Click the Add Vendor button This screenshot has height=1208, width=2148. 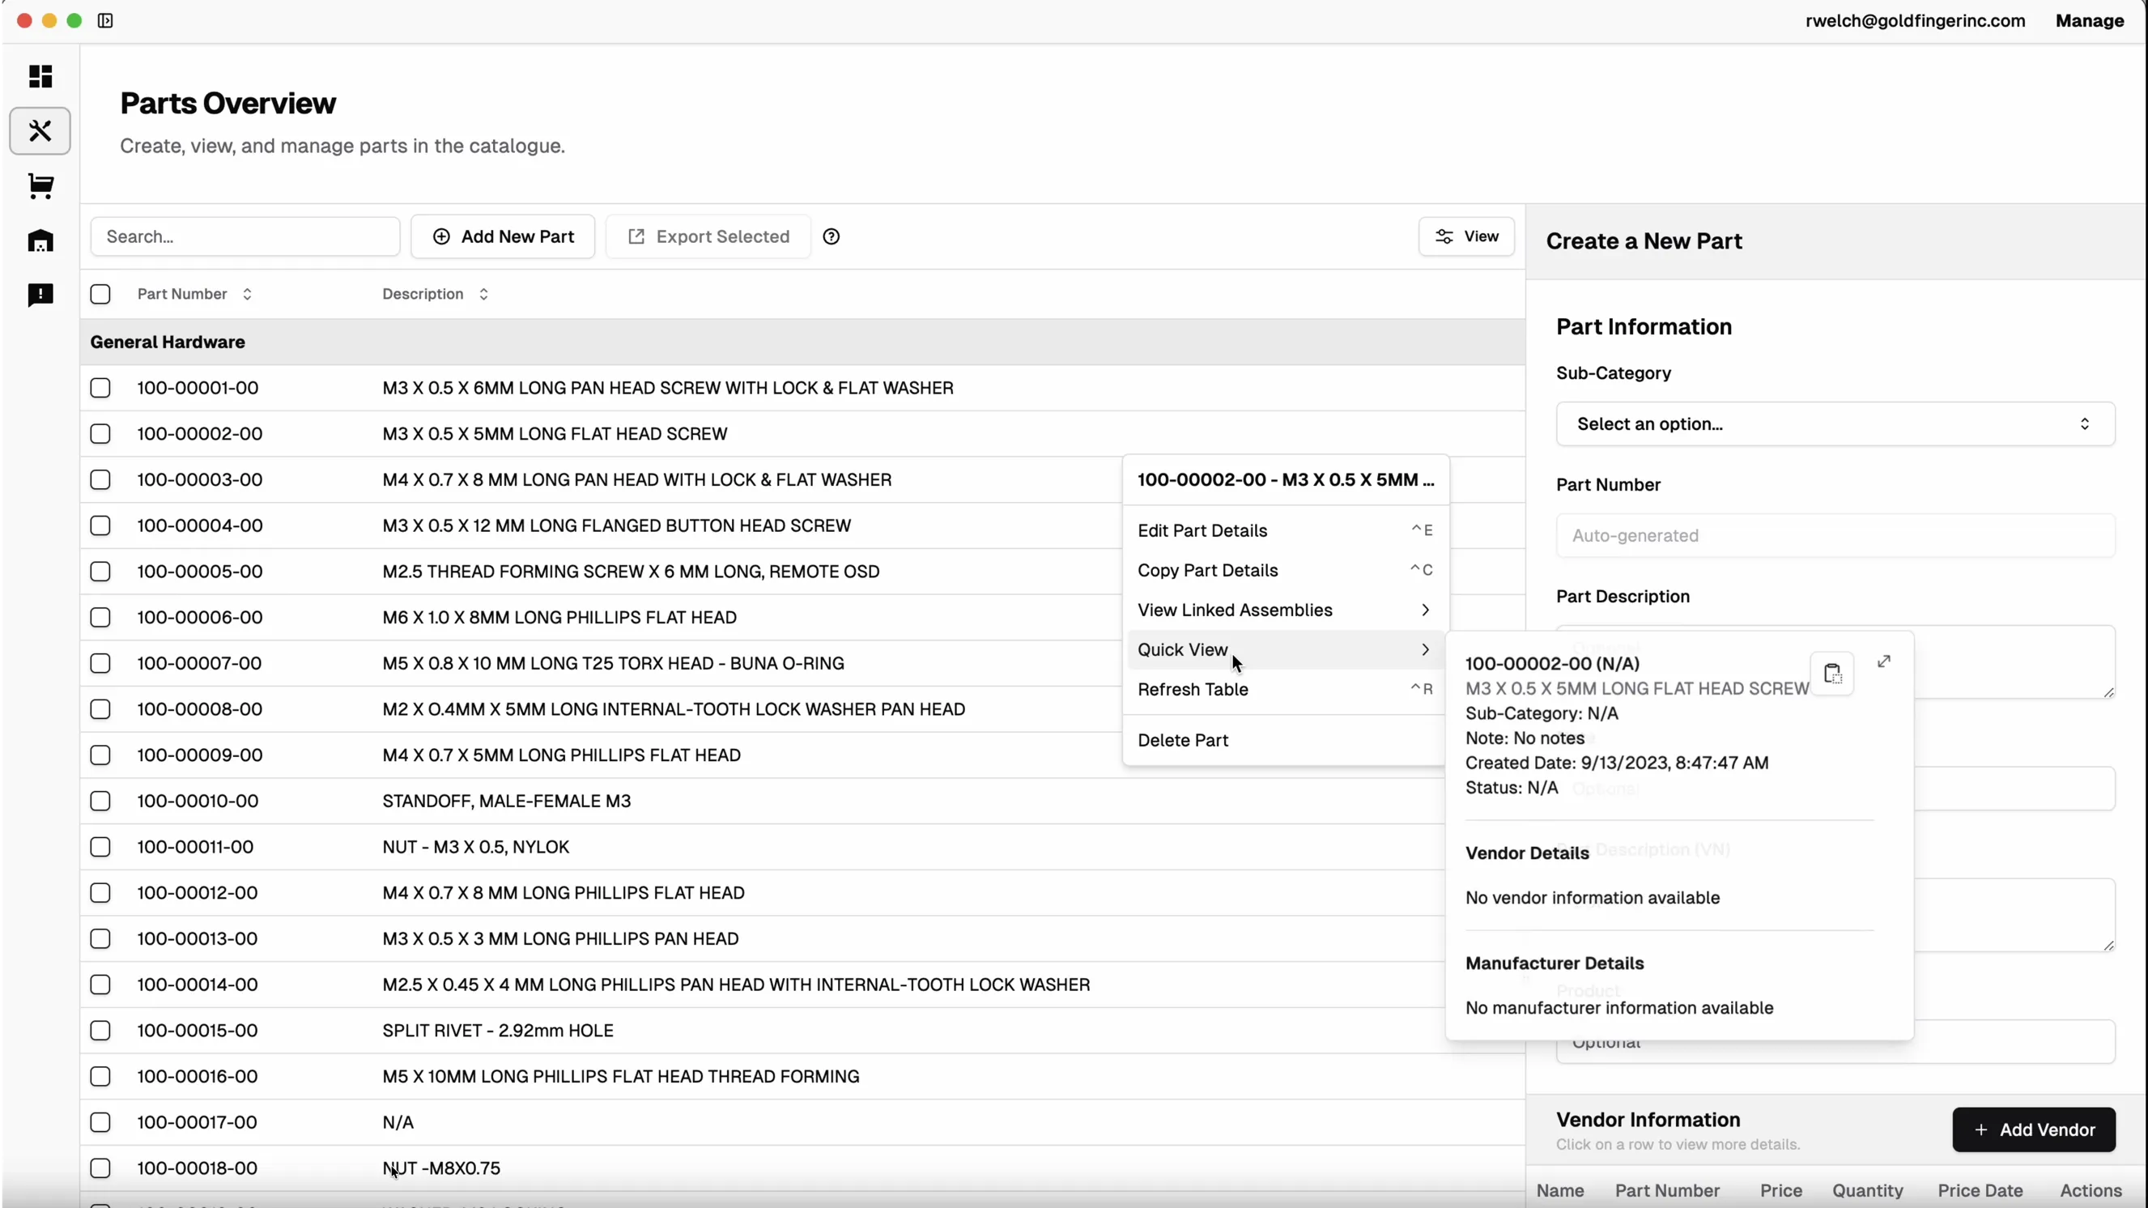(x=2035, y=1129)
